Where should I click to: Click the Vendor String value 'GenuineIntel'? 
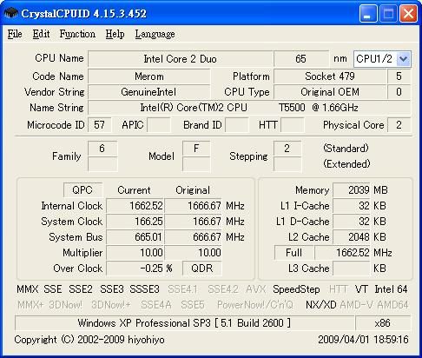click(x=149, y=92)
